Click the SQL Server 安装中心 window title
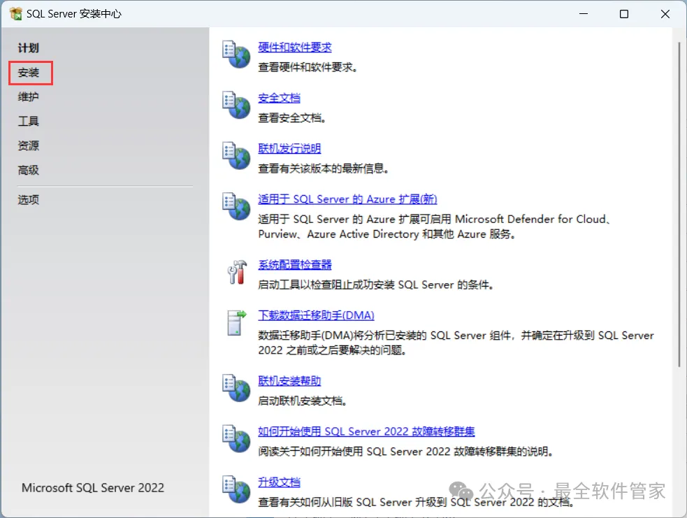The width and height of the screenshot is (687, 518). point(73,14)
